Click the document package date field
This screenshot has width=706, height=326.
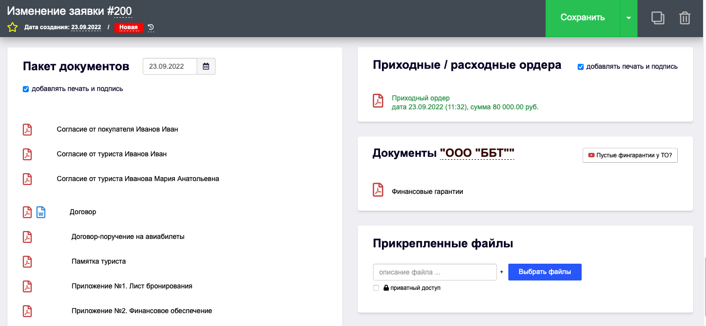coord(170,66)
